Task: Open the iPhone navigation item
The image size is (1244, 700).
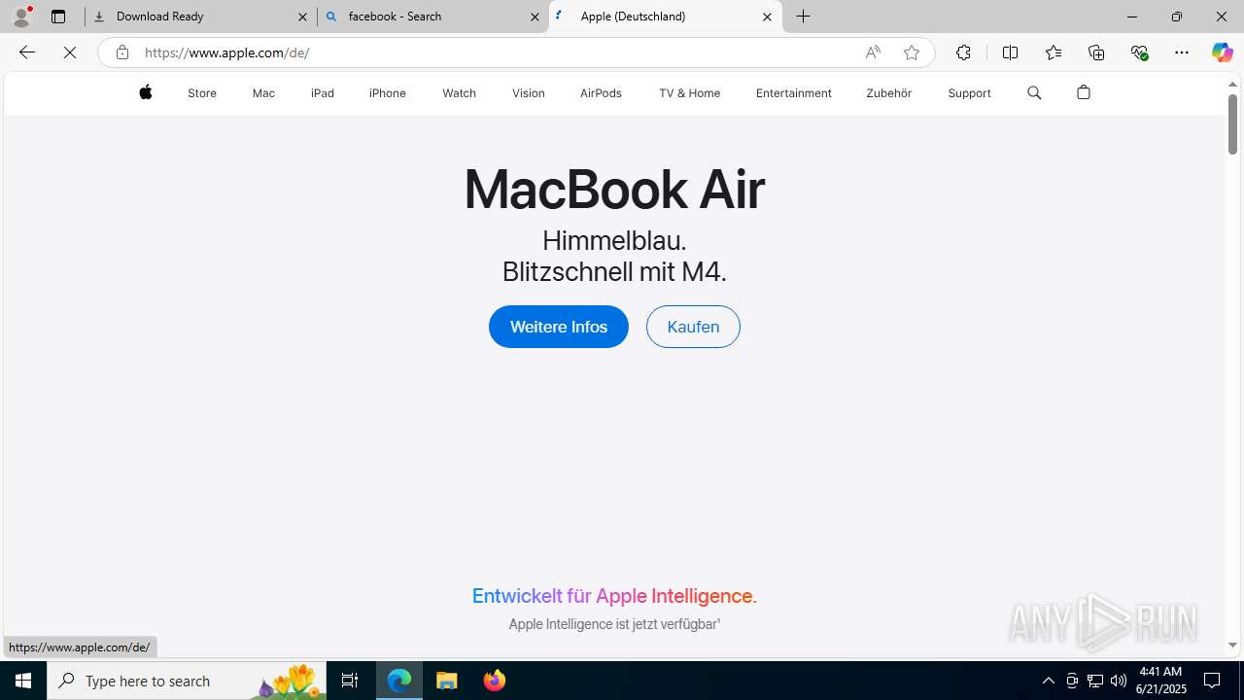Action: [388, 93]
